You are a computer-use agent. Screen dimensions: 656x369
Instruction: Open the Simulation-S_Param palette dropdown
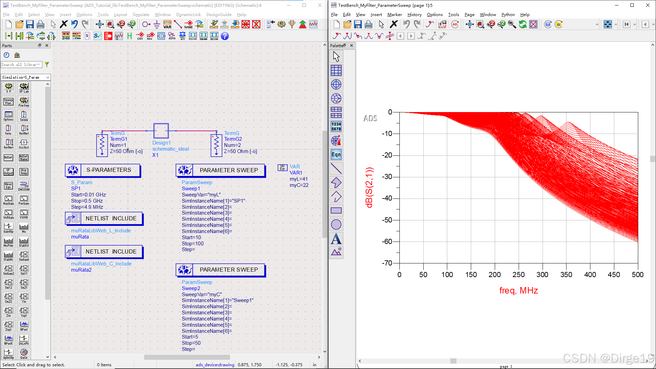[26, 77]
